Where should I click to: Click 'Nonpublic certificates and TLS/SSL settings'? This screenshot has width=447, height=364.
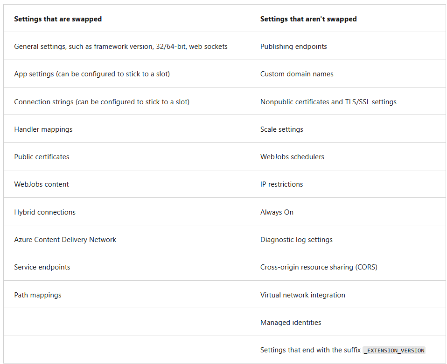pyautogui.click(x=328, y=102)
